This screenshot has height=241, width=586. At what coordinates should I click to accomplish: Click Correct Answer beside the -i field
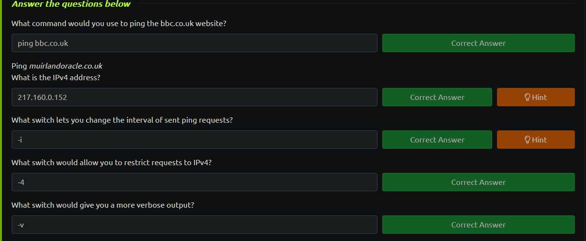(437, 140)
